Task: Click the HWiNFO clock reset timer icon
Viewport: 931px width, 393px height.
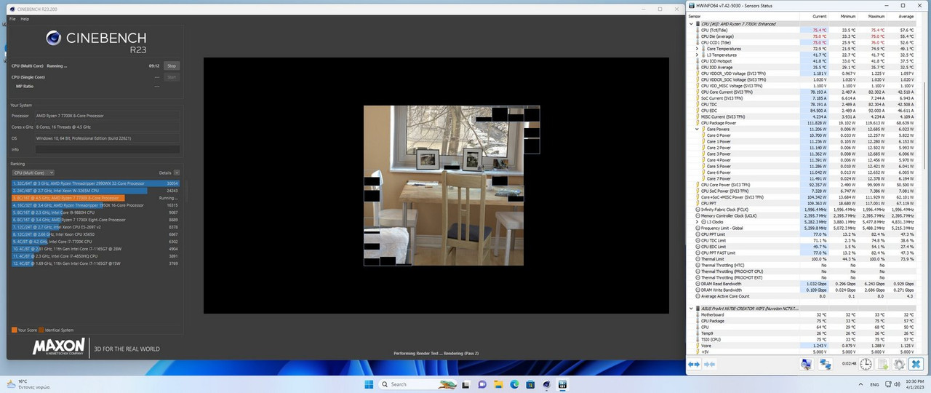Action: (866, 364)
